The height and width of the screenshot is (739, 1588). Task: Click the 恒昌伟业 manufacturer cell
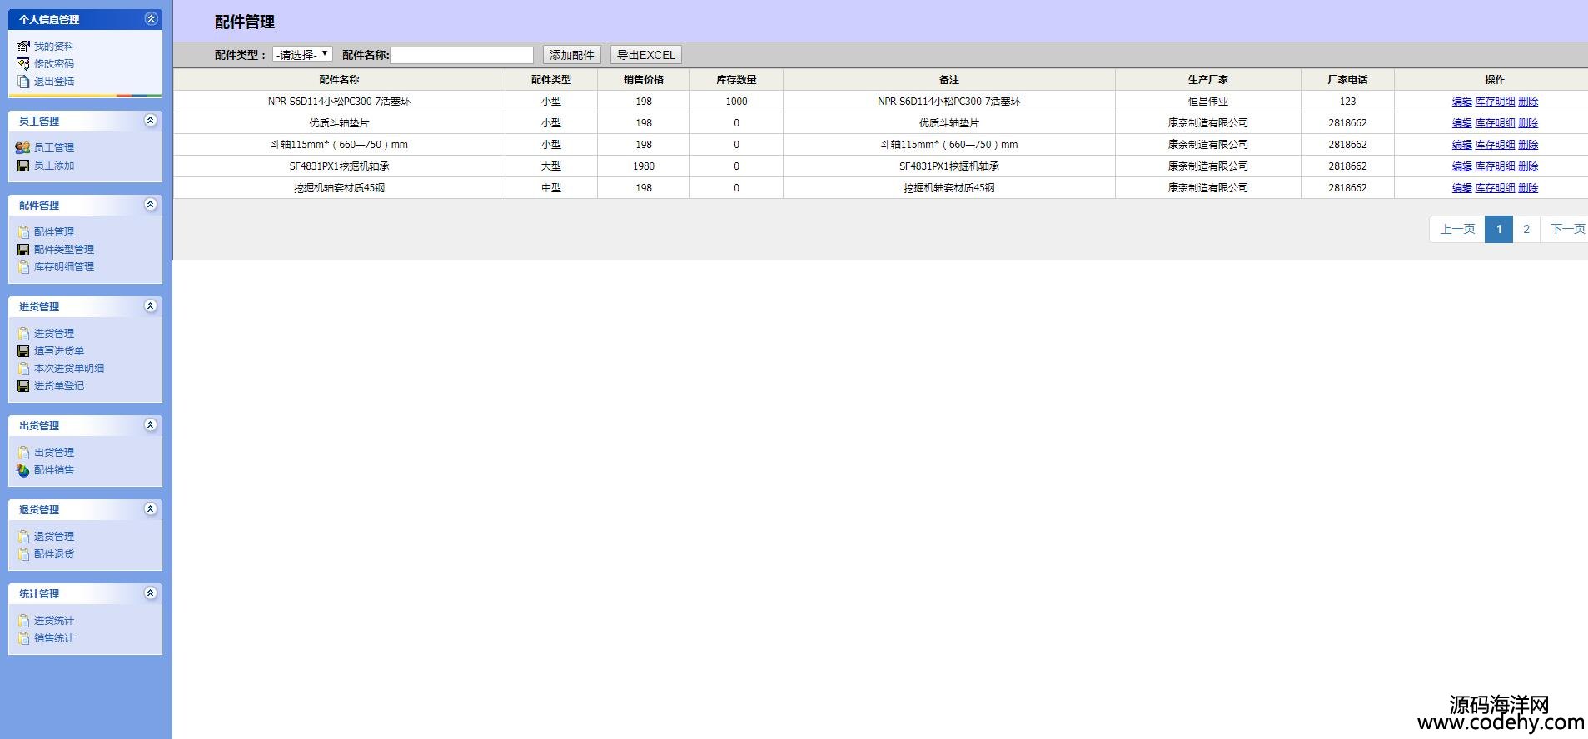pos(1208,102)
